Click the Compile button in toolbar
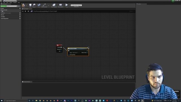This screenshot has height=102, width=181. click(x=23, y=5)
